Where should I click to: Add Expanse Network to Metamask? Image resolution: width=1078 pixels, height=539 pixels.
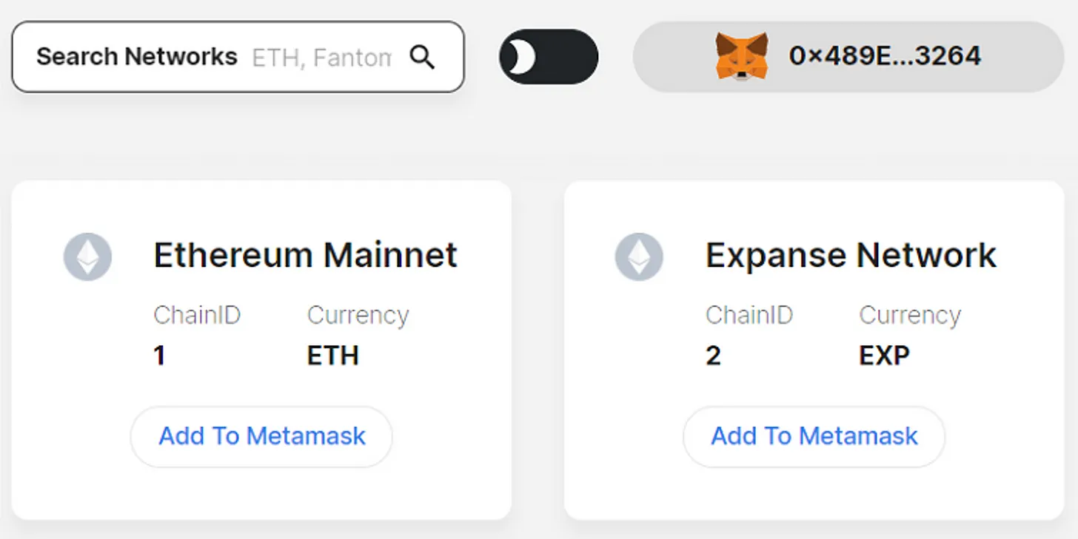(x=814, y=436)
